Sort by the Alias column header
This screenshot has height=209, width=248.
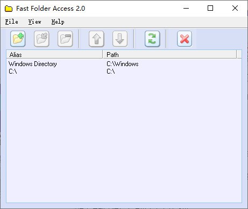click(54, 54)
